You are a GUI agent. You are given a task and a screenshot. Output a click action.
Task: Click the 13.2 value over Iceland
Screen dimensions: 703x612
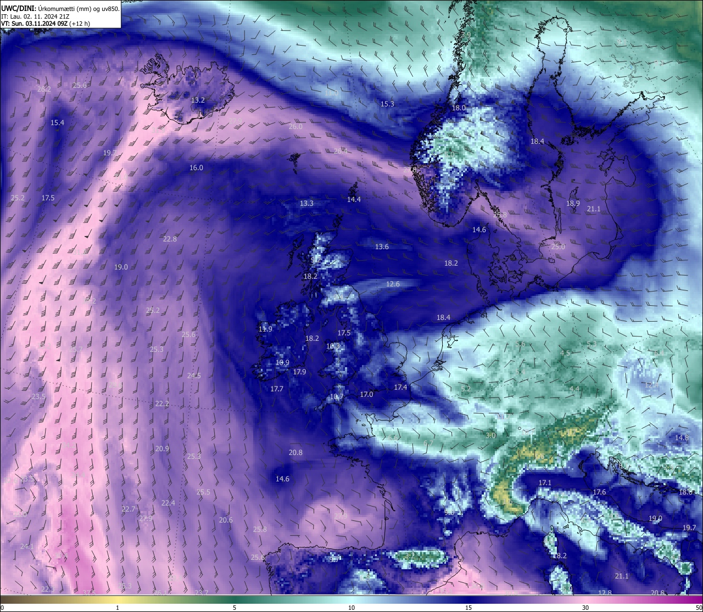(198, 100)
